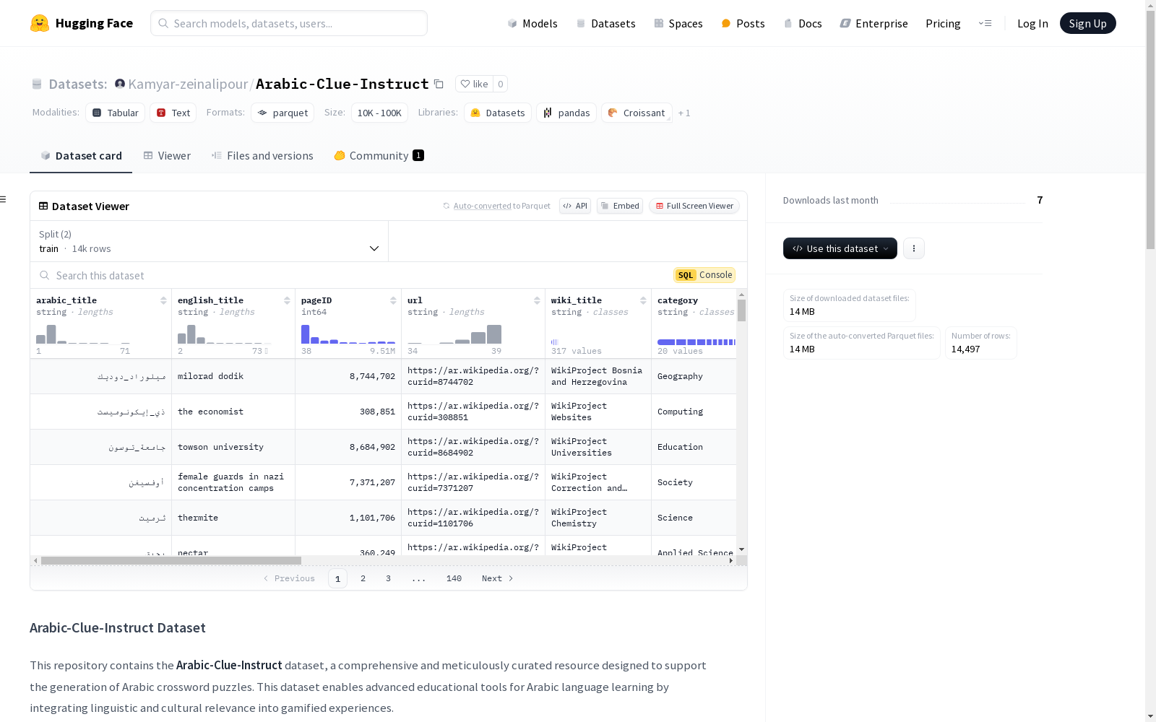The height and width of the screenshot is (722, 1156).
Task: Click the heart like button
Action: [474, 84]
